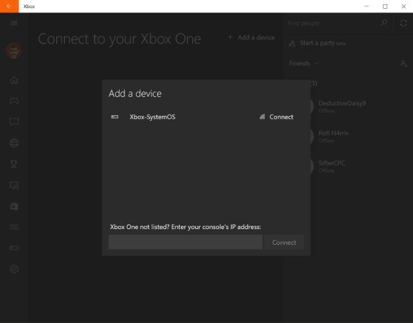Click the console IP address input field

[x=185, y=242]
